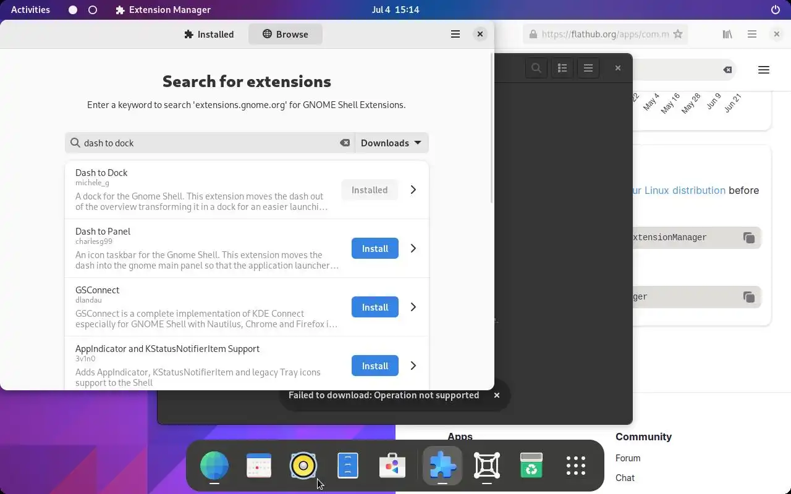791x494 pixels.
Task: Open the browser hamburger menu
Action: pyautogui.click(x=752, y=35)
